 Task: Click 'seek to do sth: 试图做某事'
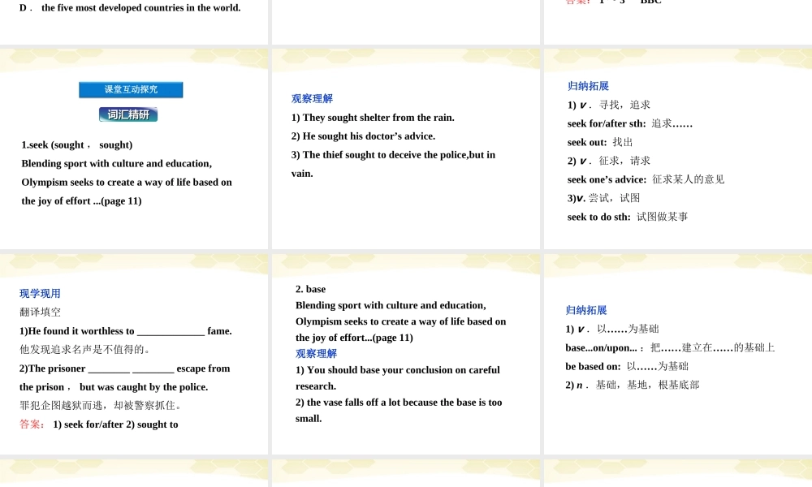click(x=628, y=217)
